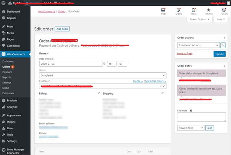Open the Status dropdown showing Completed

tap(103, 75)
